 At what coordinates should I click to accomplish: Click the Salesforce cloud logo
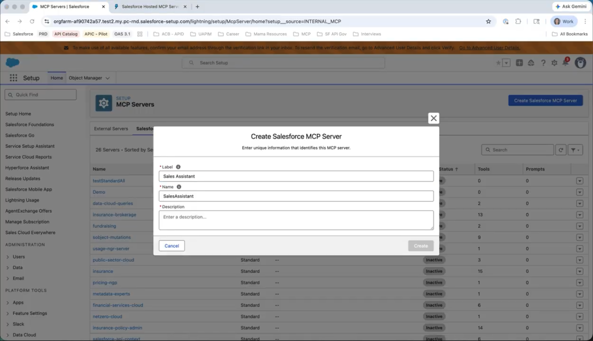click(13, 63)
